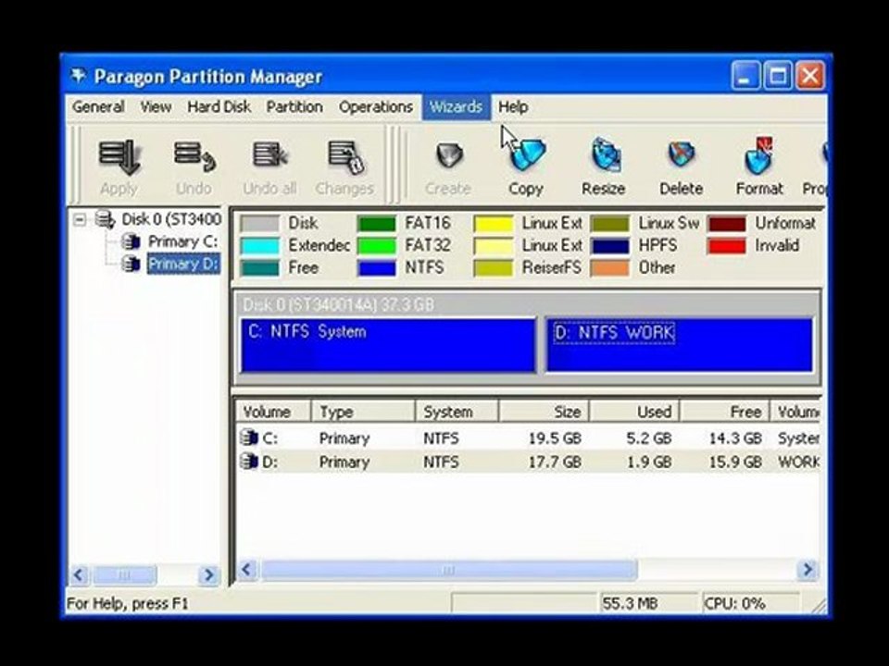Open the Wizards menu
Viewport: 889px width, 666px height.
(x=456, y=107)
